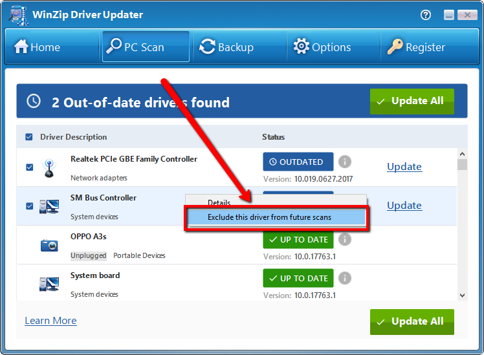Click the Network adapters category label
Image resolution: width=484 pixels, height=355 pixels.
click(99, 178)
